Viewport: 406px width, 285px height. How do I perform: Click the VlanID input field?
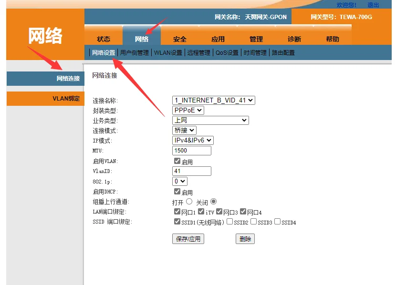coord(192,171)
